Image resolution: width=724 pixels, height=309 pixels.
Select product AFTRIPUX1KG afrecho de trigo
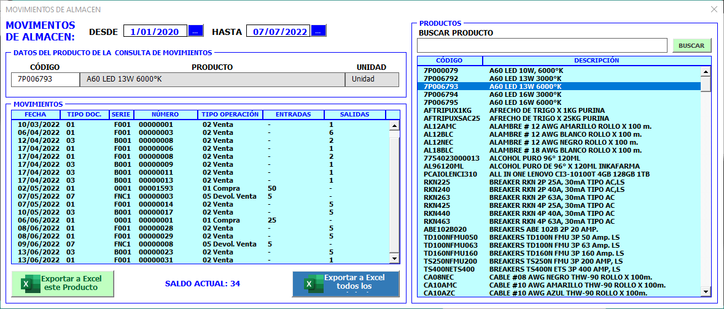(x=559, y=110)
